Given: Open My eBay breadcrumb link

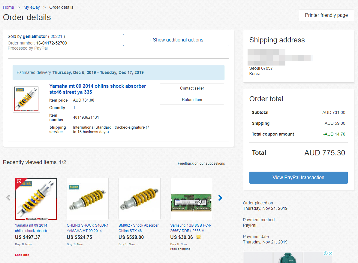Looking at the screenshot, I should pyautogui.click(x=32, y=7).
